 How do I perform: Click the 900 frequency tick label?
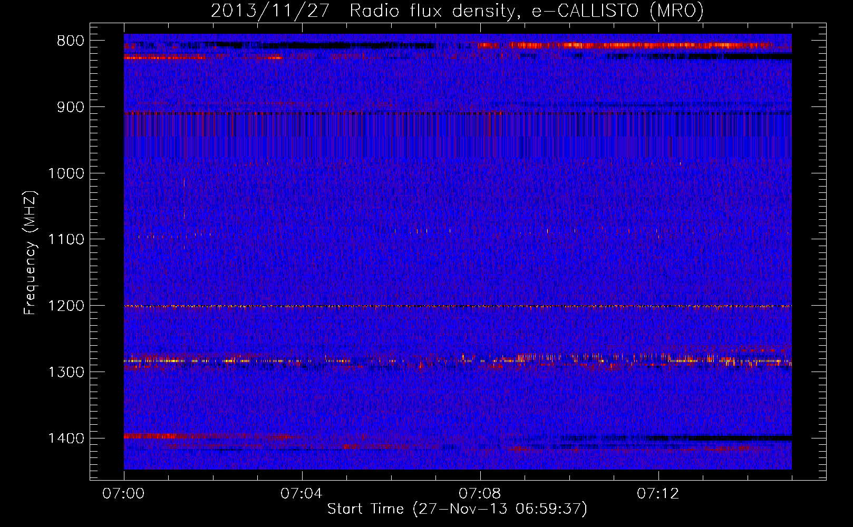[70, 107]
